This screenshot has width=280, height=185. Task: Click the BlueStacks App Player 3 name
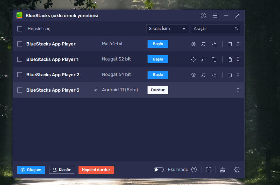click(53, 90)
